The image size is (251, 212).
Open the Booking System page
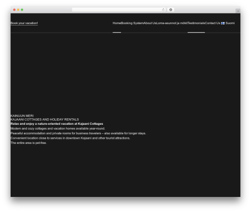coord(132,23)
